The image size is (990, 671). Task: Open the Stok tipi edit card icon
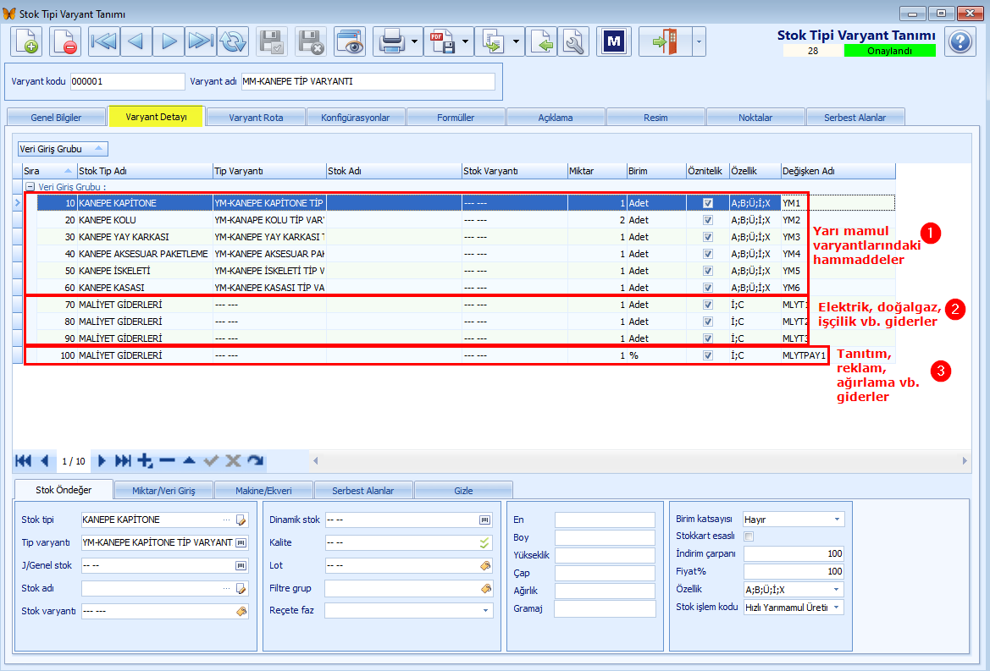click(241, 520)
